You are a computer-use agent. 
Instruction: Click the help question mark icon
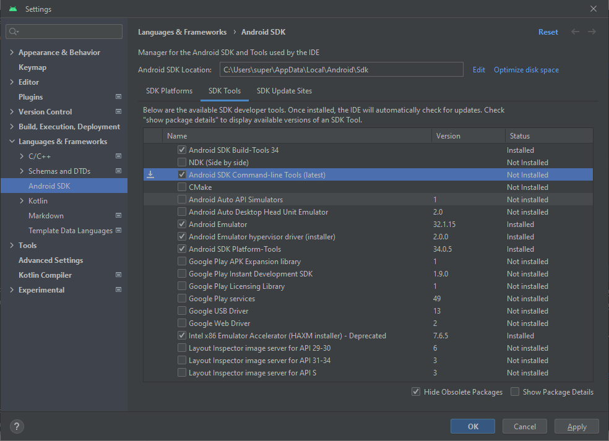tap(17, 426)
